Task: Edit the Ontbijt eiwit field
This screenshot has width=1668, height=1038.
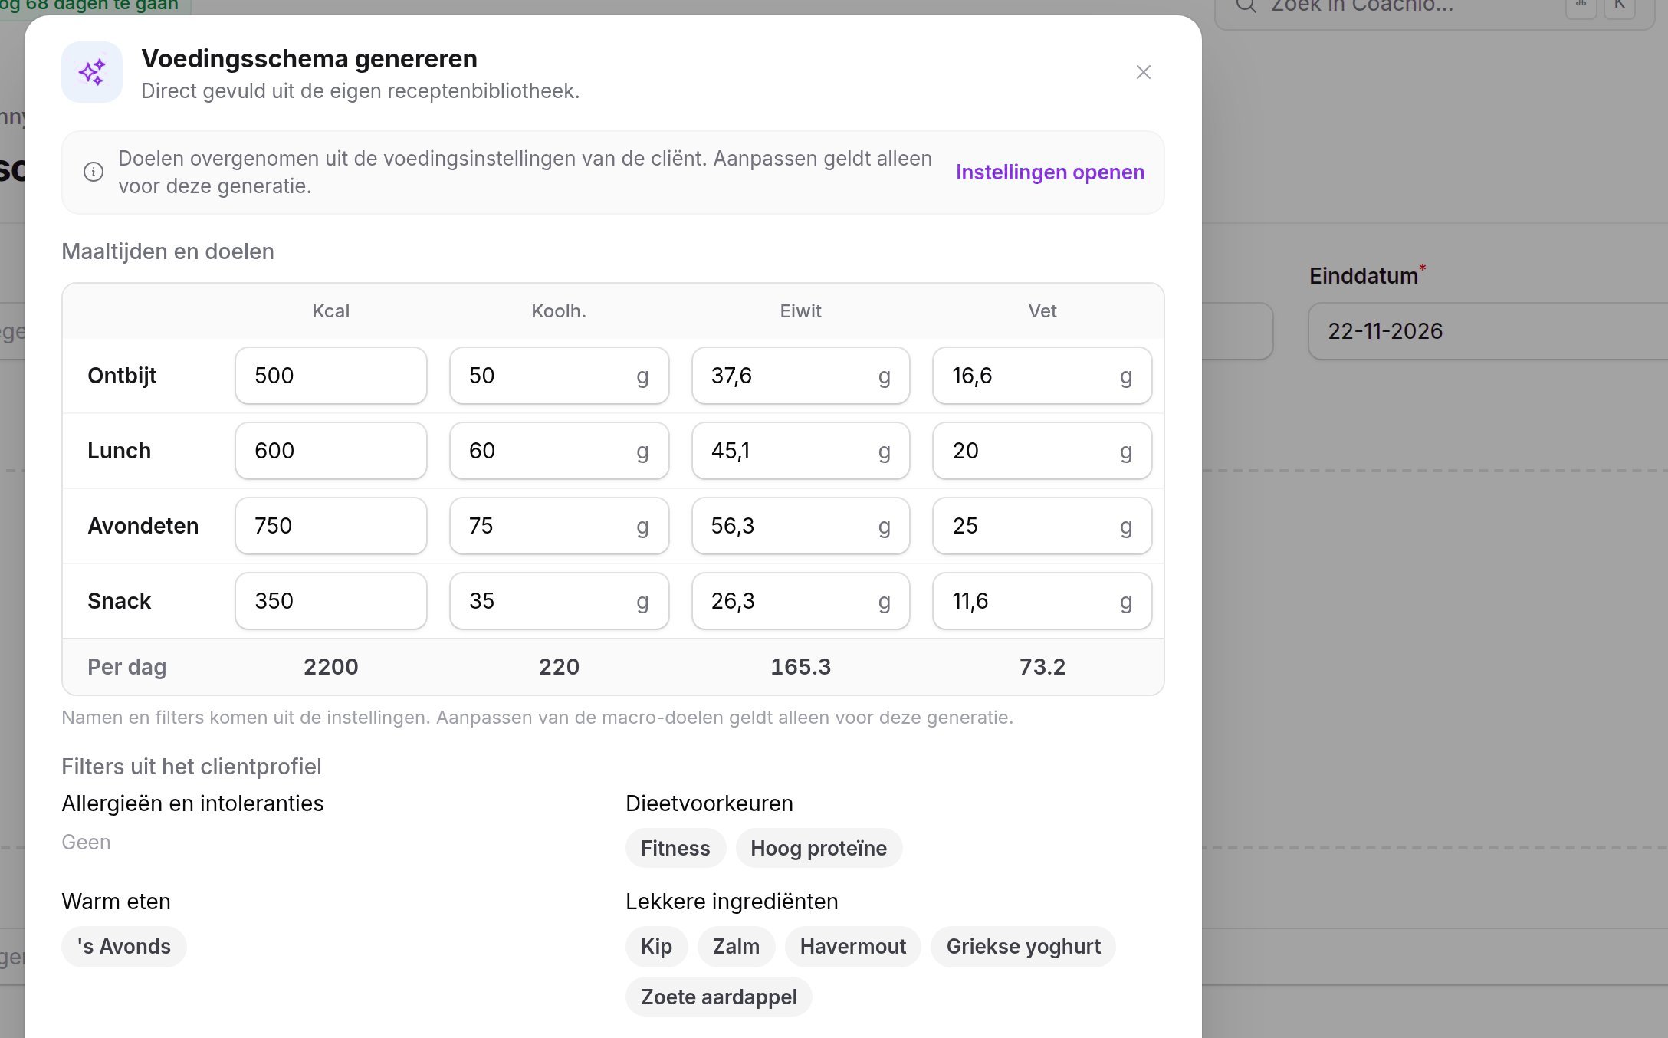Action: point(800,376)
